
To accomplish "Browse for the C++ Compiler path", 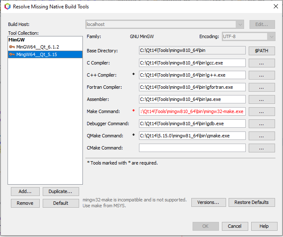I will coord(262,75).
